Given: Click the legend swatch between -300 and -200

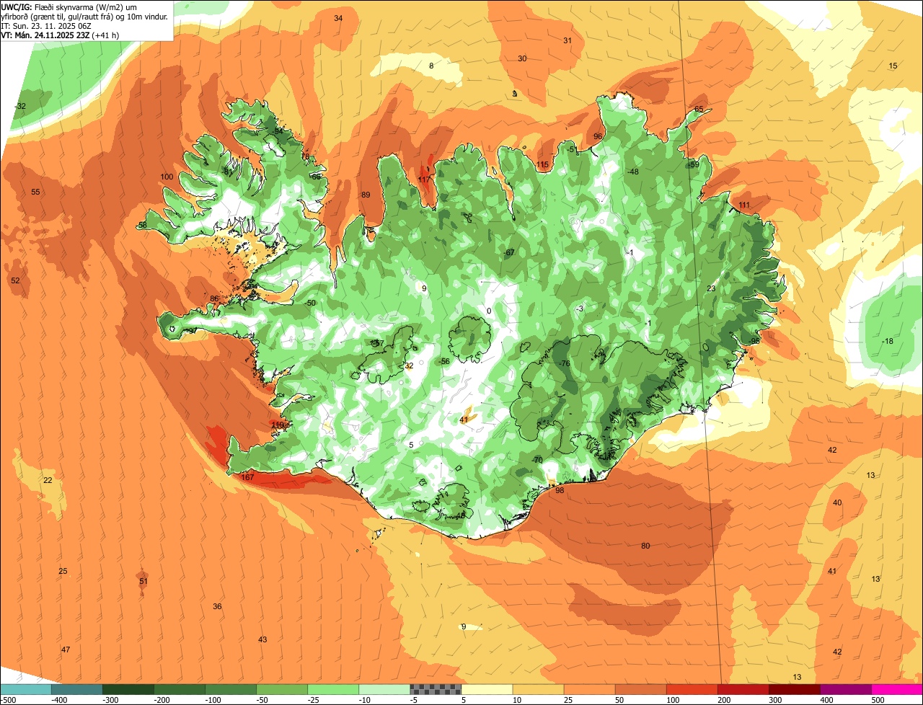Looking at the screenshot, I should click(x=128, y=689).
